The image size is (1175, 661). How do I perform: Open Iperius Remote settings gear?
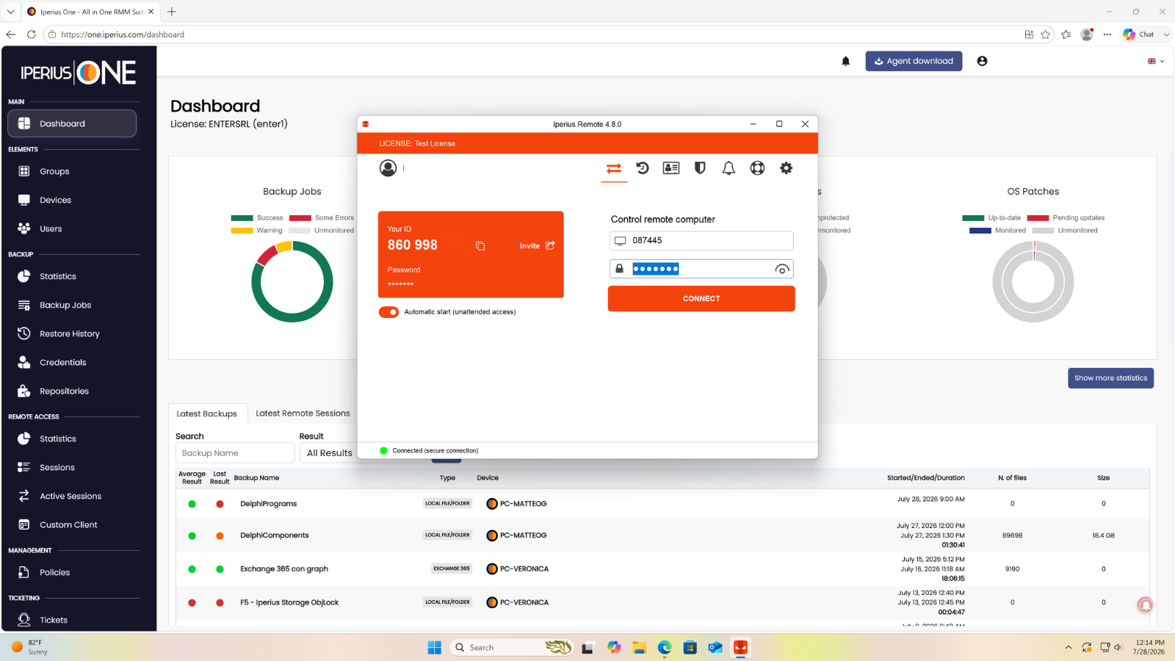click(786, 168)
